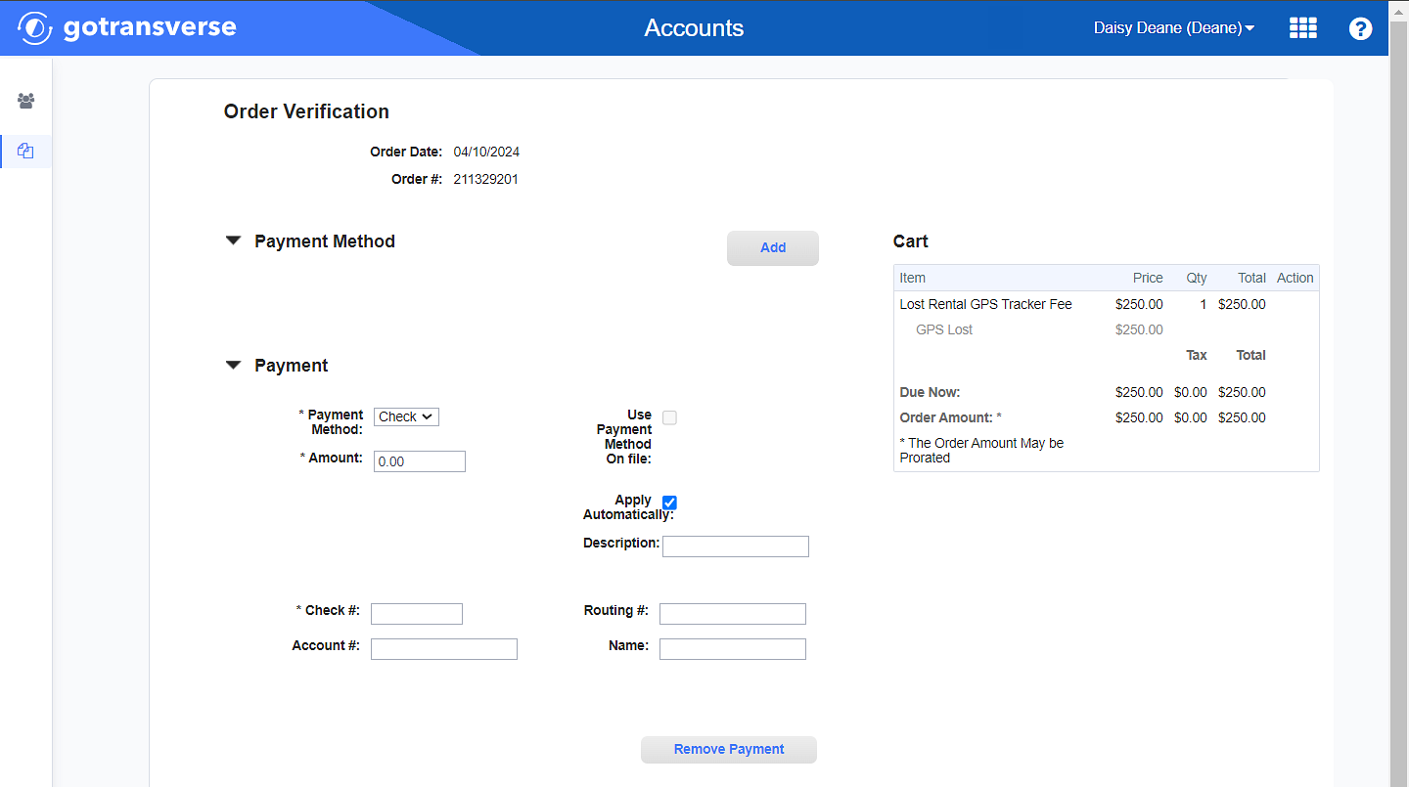
Task: Click into the Description field
Action: 736,547
